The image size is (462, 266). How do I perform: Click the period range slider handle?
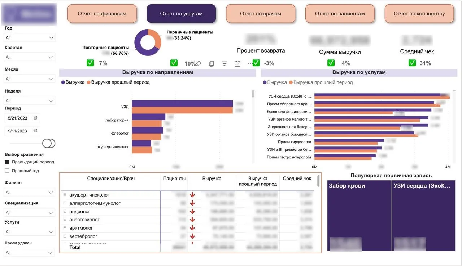pyautogui.click(x=49, y=143)
